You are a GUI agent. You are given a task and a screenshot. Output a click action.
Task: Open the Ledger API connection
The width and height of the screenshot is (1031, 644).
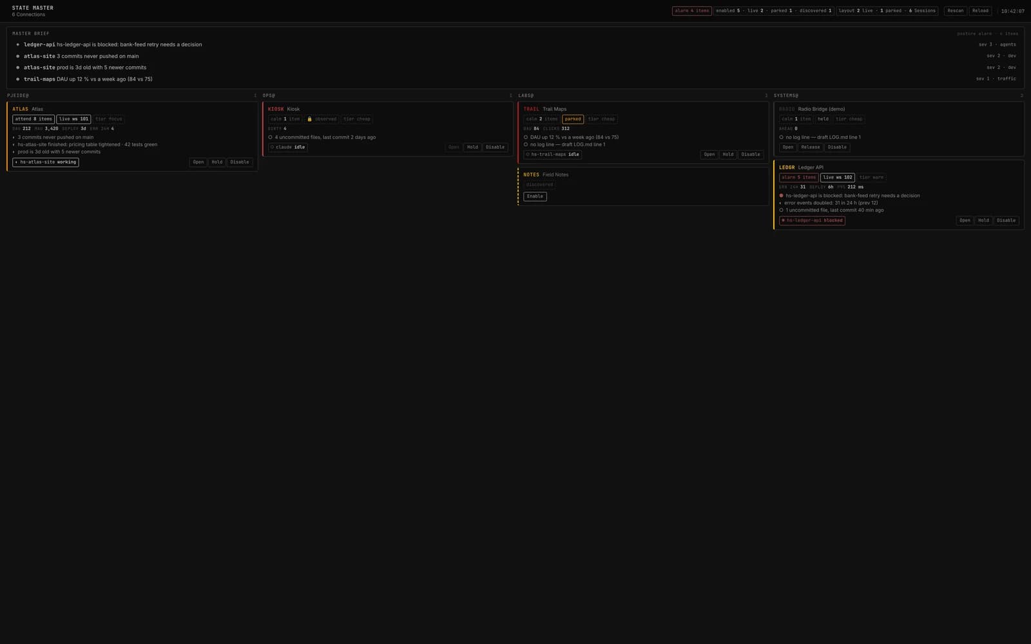coord(965,220)
